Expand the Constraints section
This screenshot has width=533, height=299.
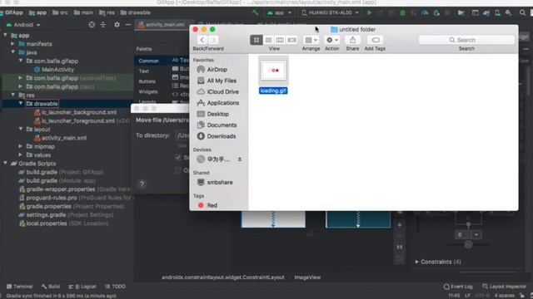[x=416, y=262]
